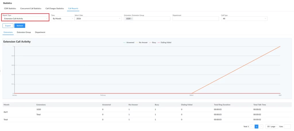Toggle the Dialing Failed legend series

(x=165, y=42)
